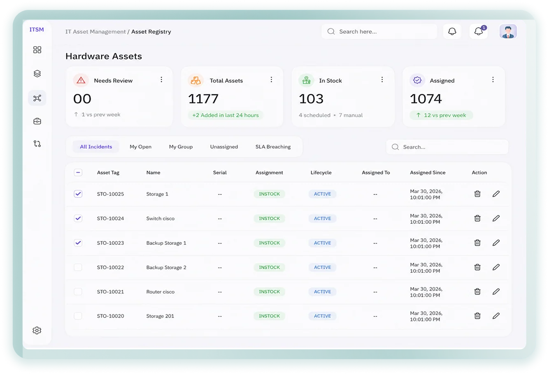Click the bell icon without badge
549x375 pixels.
(452, 31)
